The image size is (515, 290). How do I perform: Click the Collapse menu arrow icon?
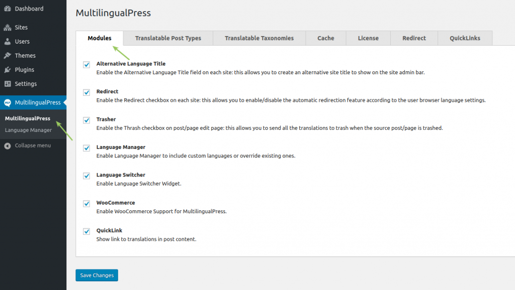pyautogui.click(x=7, y=146)
